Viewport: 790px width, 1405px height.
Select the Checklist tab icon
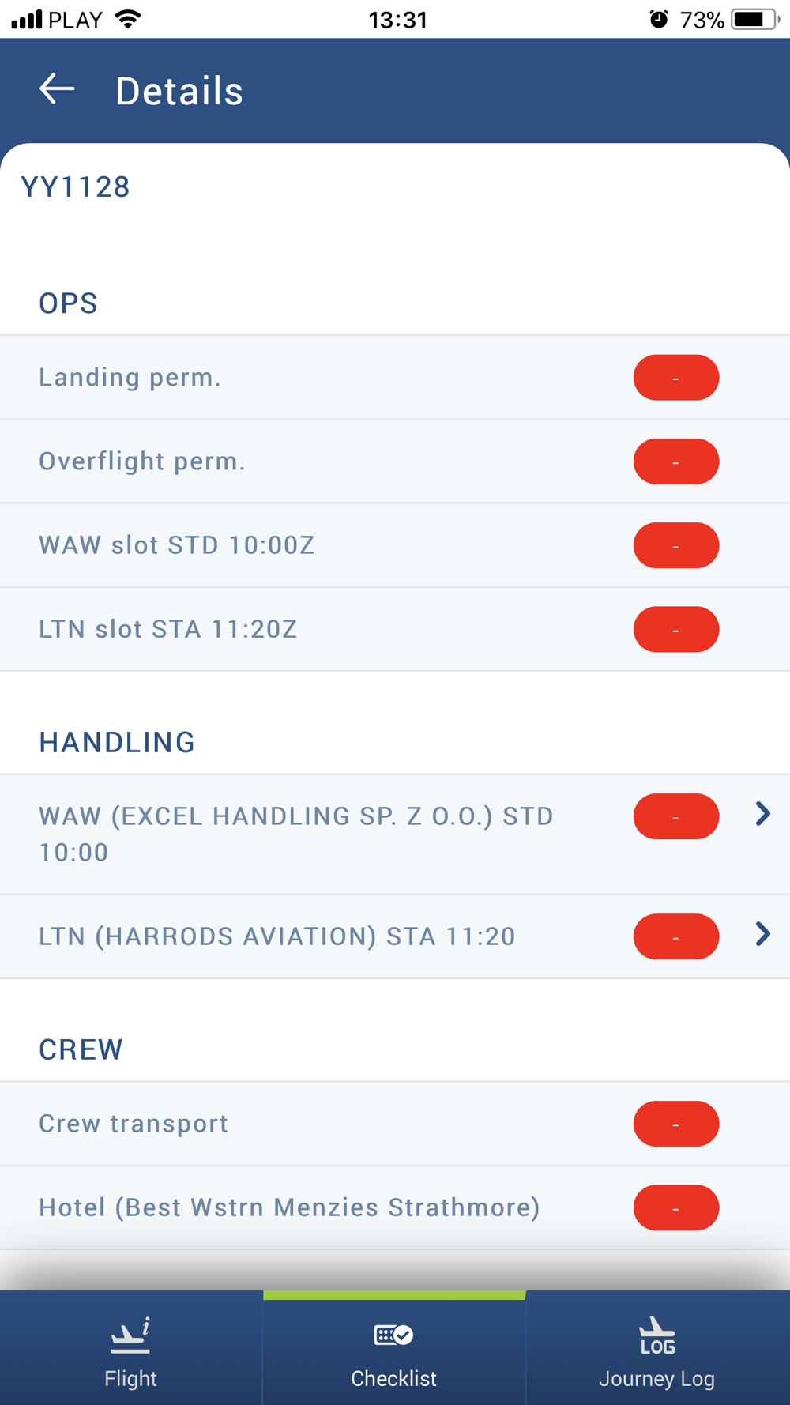(x=393, y=1335)
